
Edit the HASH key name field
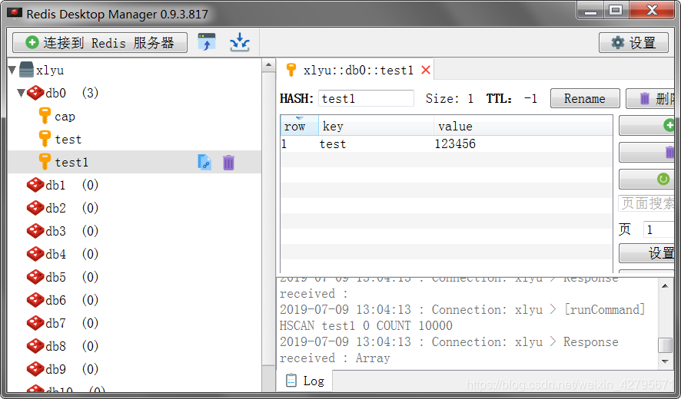click(366, 98)
